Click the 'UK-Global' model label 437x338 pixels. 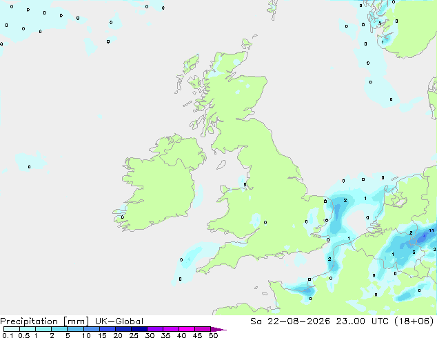119,321
